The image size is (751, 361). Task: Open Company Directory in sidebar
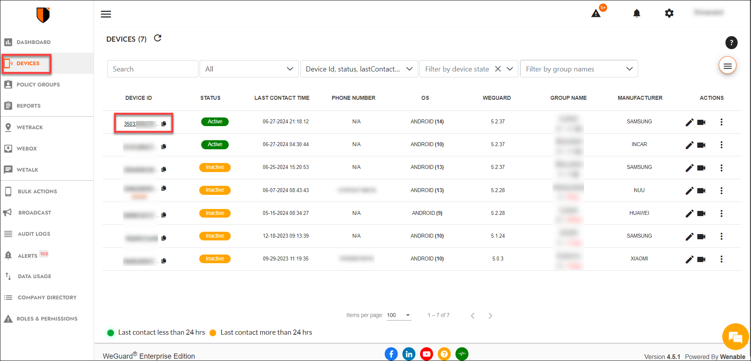[47, 297]
